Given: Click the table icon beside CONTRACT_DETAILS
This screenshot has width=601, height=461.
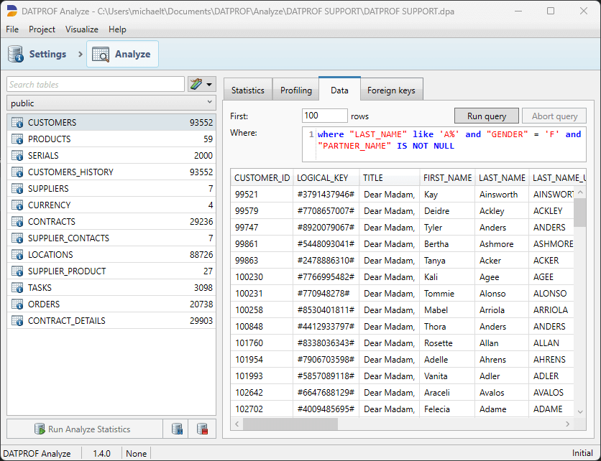Looking at the screenshot, I should [x=16, y=320].
